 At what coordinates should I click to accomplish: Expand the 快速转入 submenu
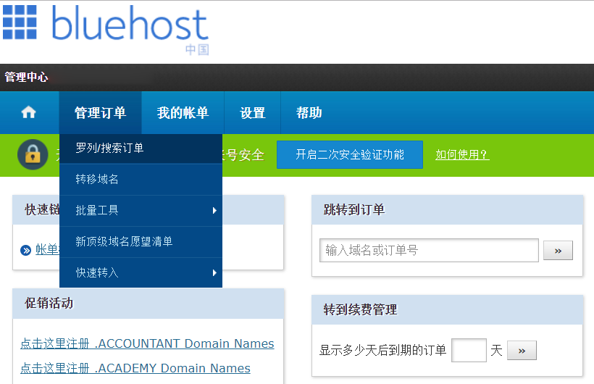coord(141,272)
